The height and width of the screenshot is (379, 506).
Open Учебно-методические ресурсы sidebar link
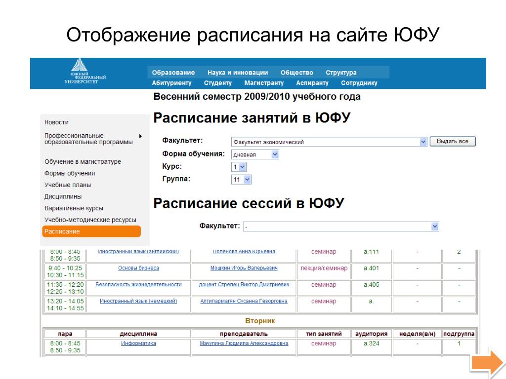click(x=90, y=220)
